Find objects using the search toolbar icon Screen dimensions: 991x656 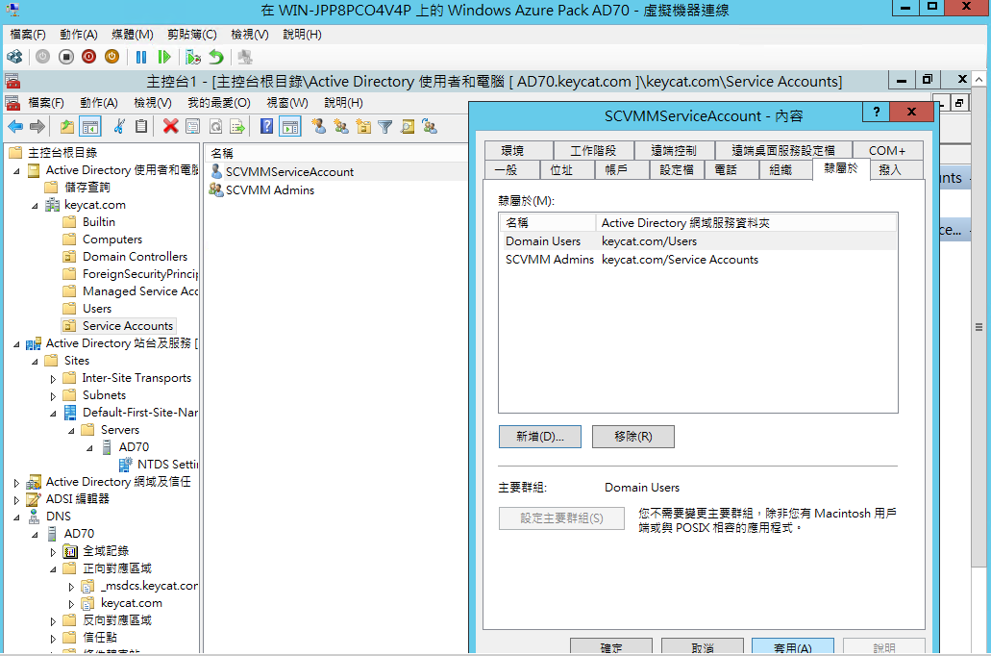pyautogui.click(x=408, y=127)
